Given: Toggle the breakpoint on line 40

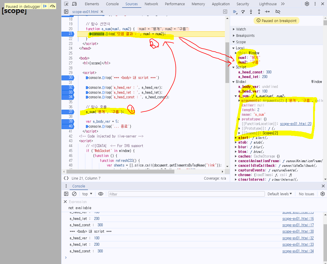Looking at the screenshot, I should coord(68,126).
